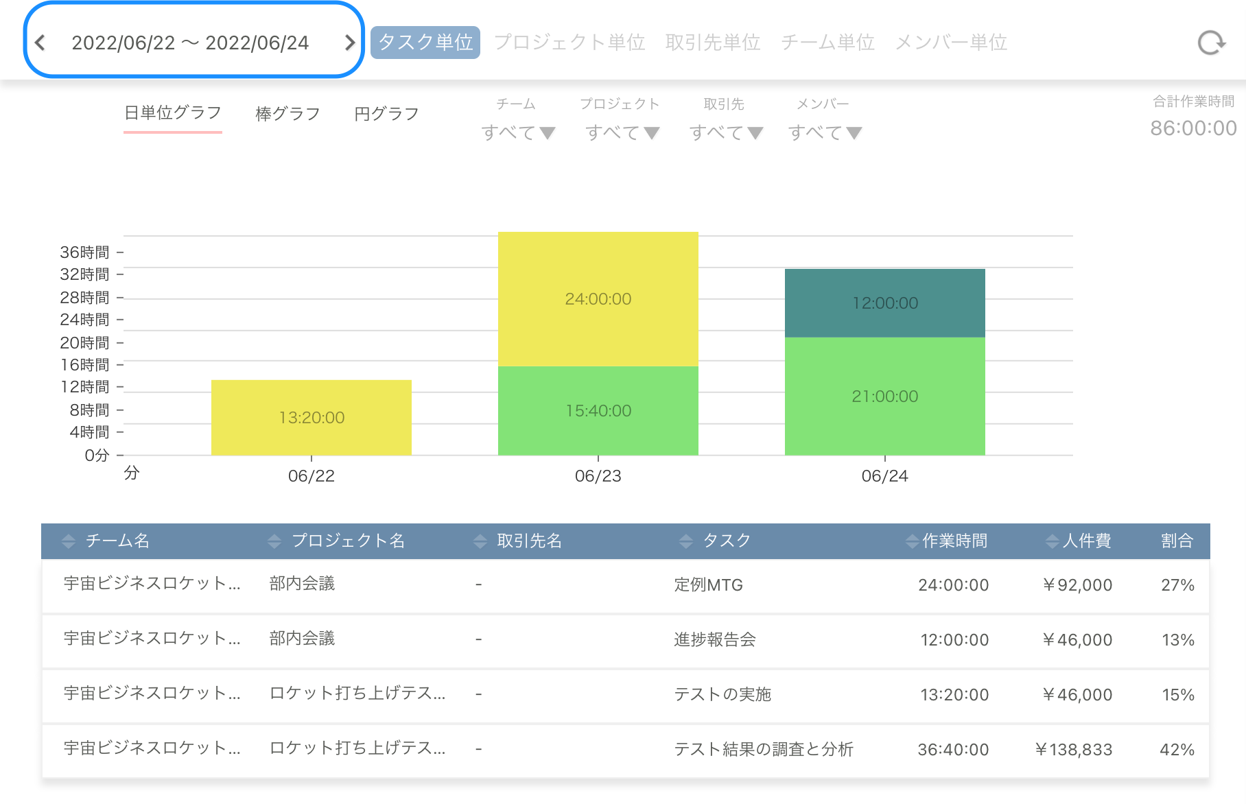This screenshot has width=1246, height=804.
Task: Switch to the メンバー単位 tab
Action: tap(952, 43)
